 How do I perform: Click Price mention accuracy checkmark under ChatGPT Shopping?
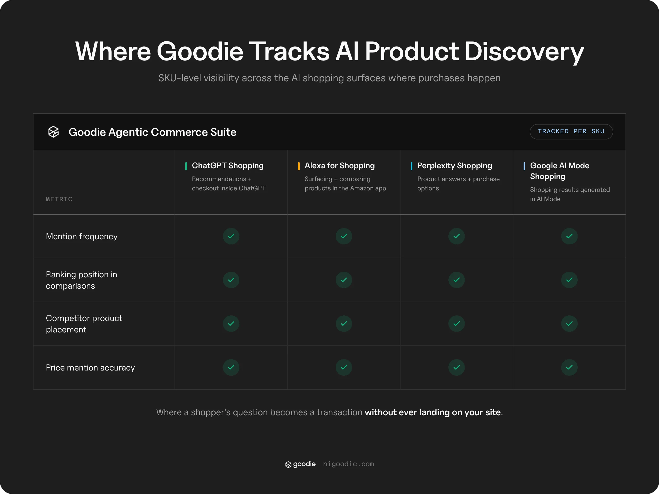pos(231,367)
